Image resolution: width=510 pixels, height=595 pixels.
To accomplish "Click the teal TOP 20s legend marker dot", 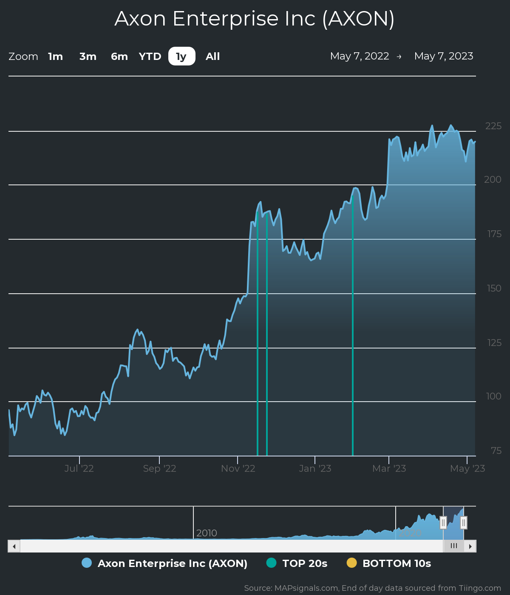I will (x=271, y=563).
